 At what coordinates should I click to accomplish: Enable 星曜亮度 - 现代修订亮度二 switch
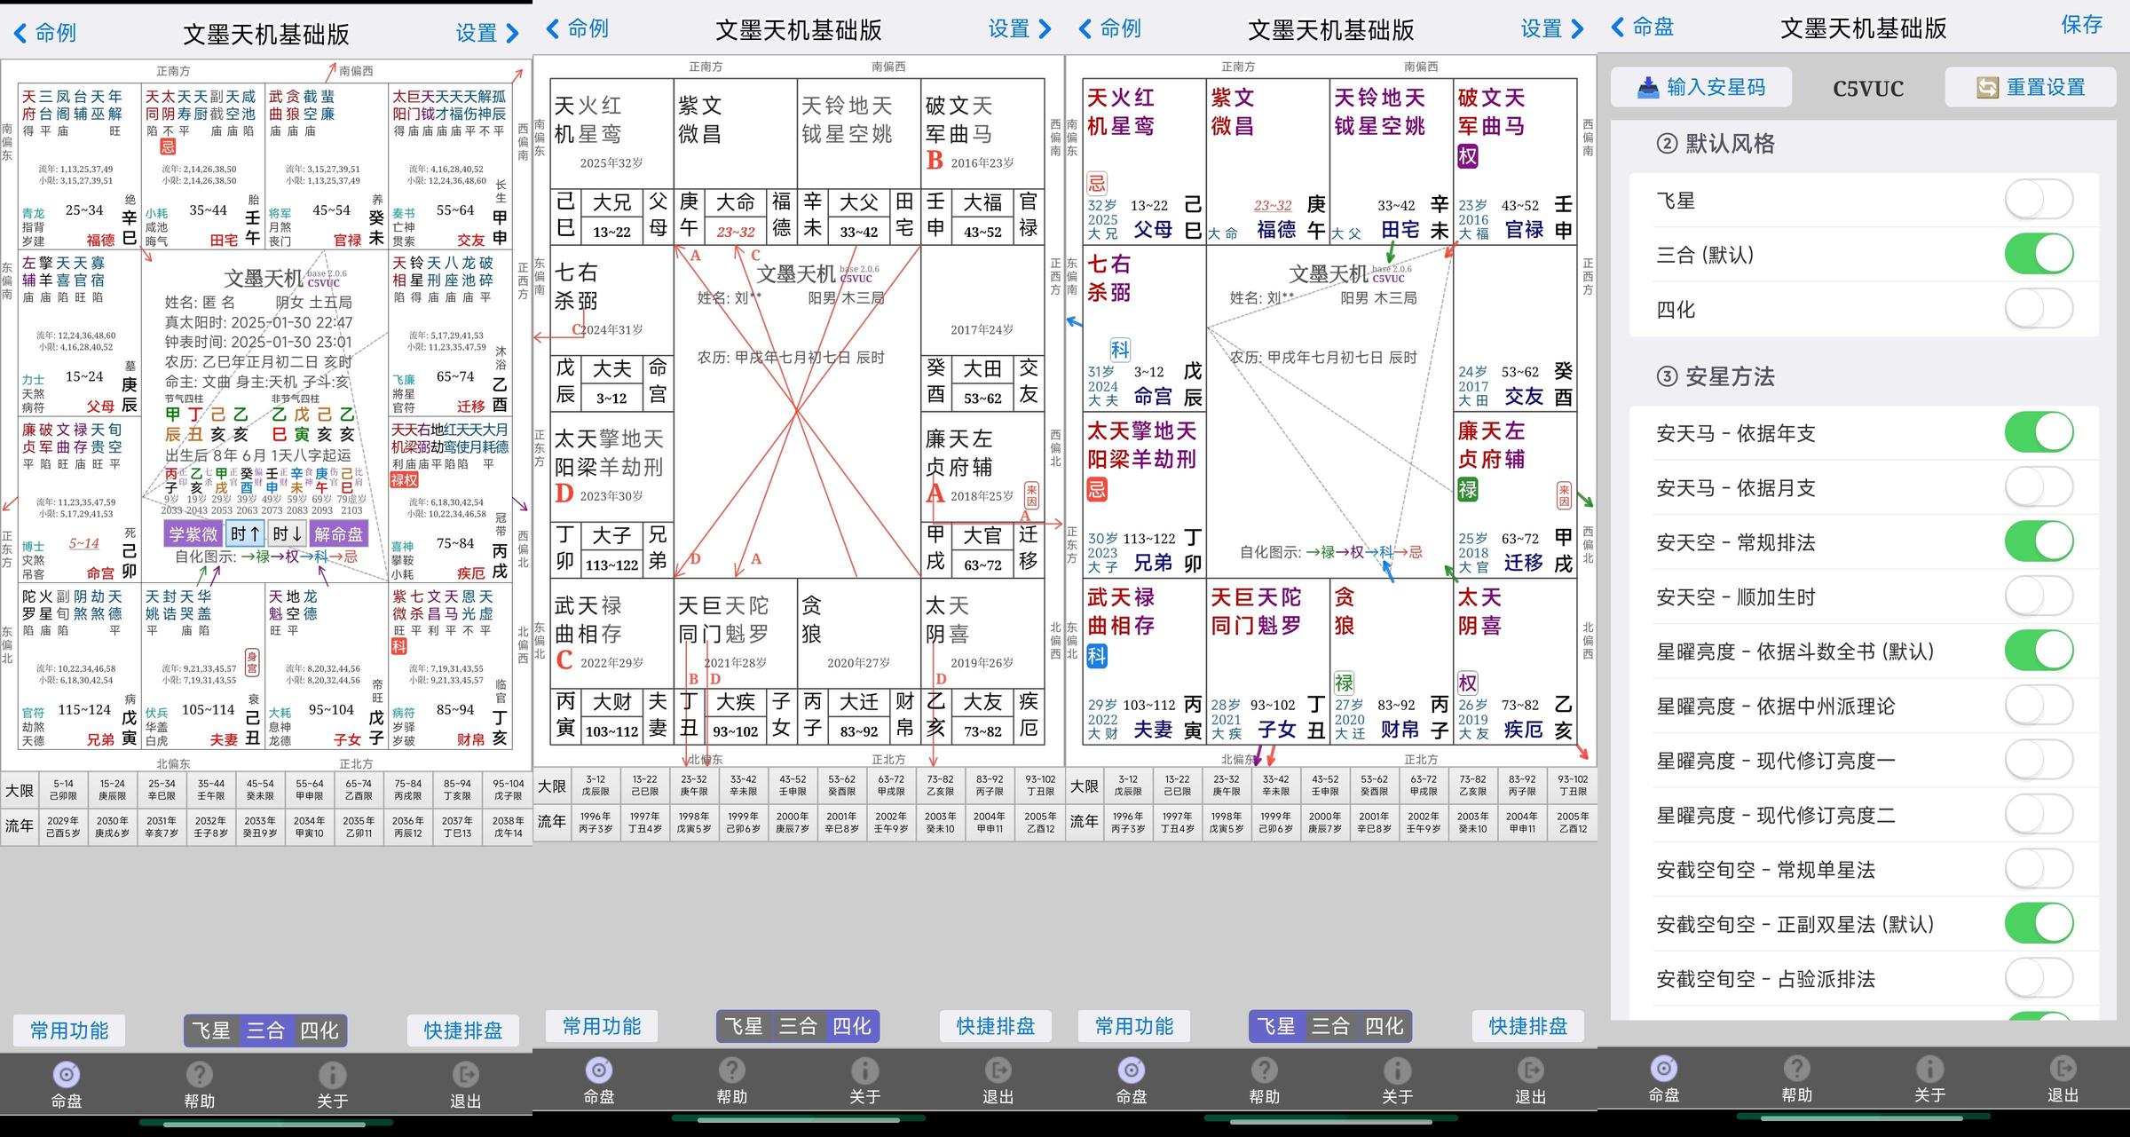(x=2039, y=815)
